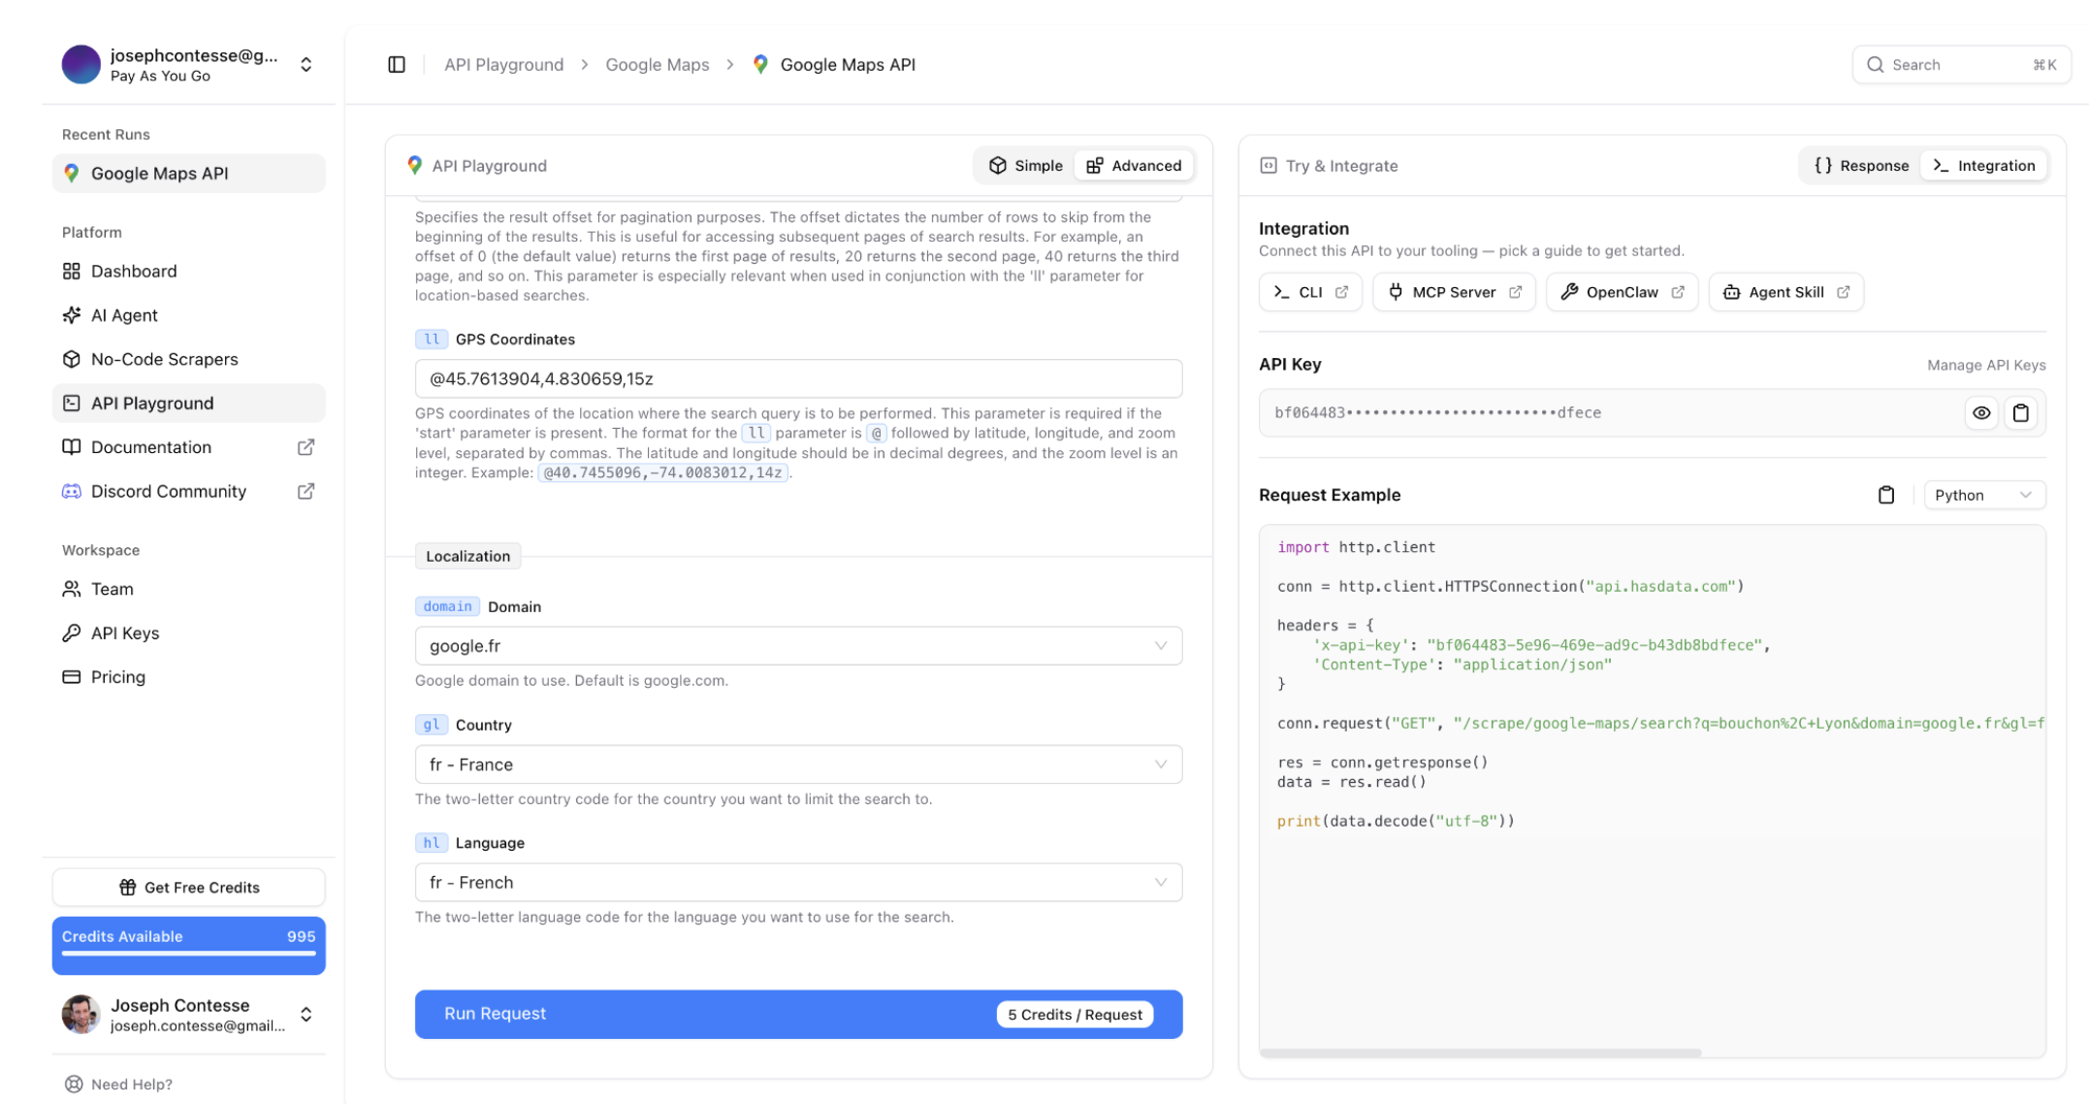Click the search magnifier icon
The width and height of the screenshot is (2089, 1104).
coord(1875,65)
